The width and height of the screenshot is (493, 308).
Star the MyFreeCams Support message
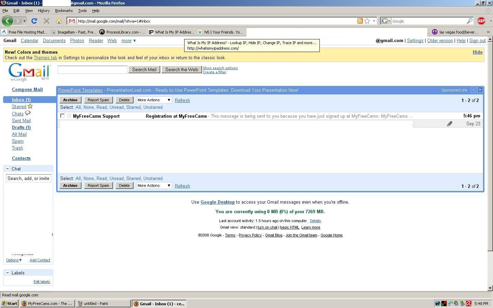(69, 116)
